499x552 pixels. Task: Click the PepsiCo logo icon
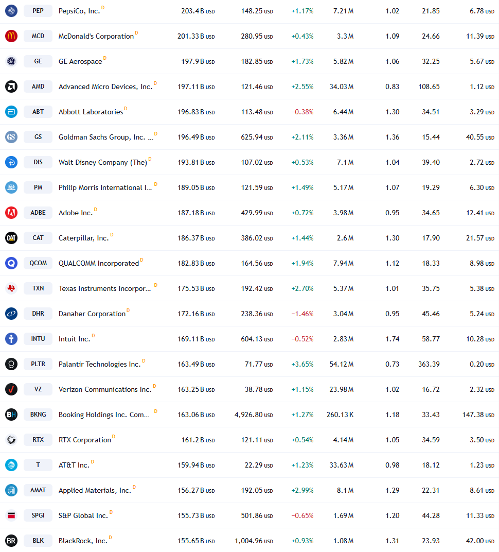coord(11,11)
